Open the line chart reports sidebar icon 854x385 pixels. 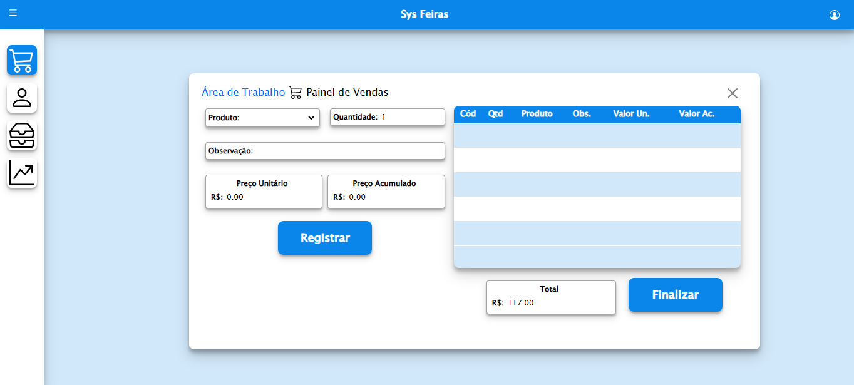click(22, 173)
